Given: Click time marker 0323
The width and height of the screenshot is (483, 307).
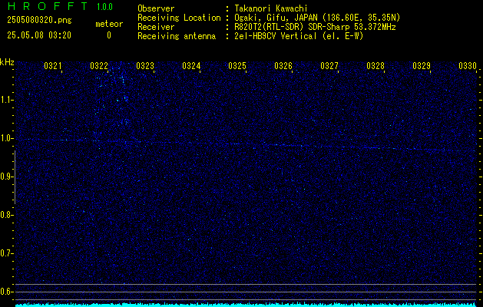Looking at the screenshot, I should [x=145, y=66].
